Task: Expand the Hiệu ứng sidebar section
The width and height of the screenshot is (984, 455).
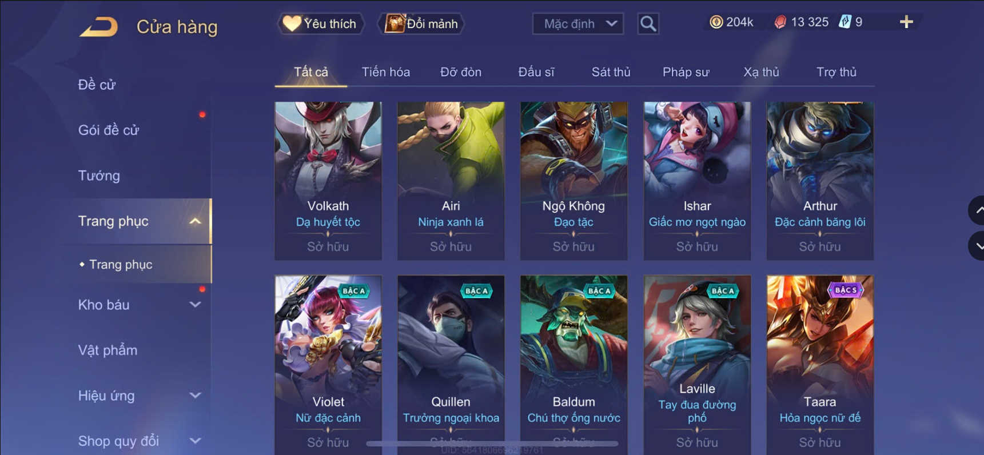Action: (195, 396)
